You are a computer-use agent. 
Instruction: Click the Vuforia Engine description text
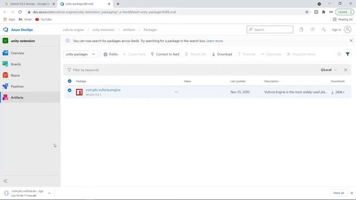(x=295, y=92)
